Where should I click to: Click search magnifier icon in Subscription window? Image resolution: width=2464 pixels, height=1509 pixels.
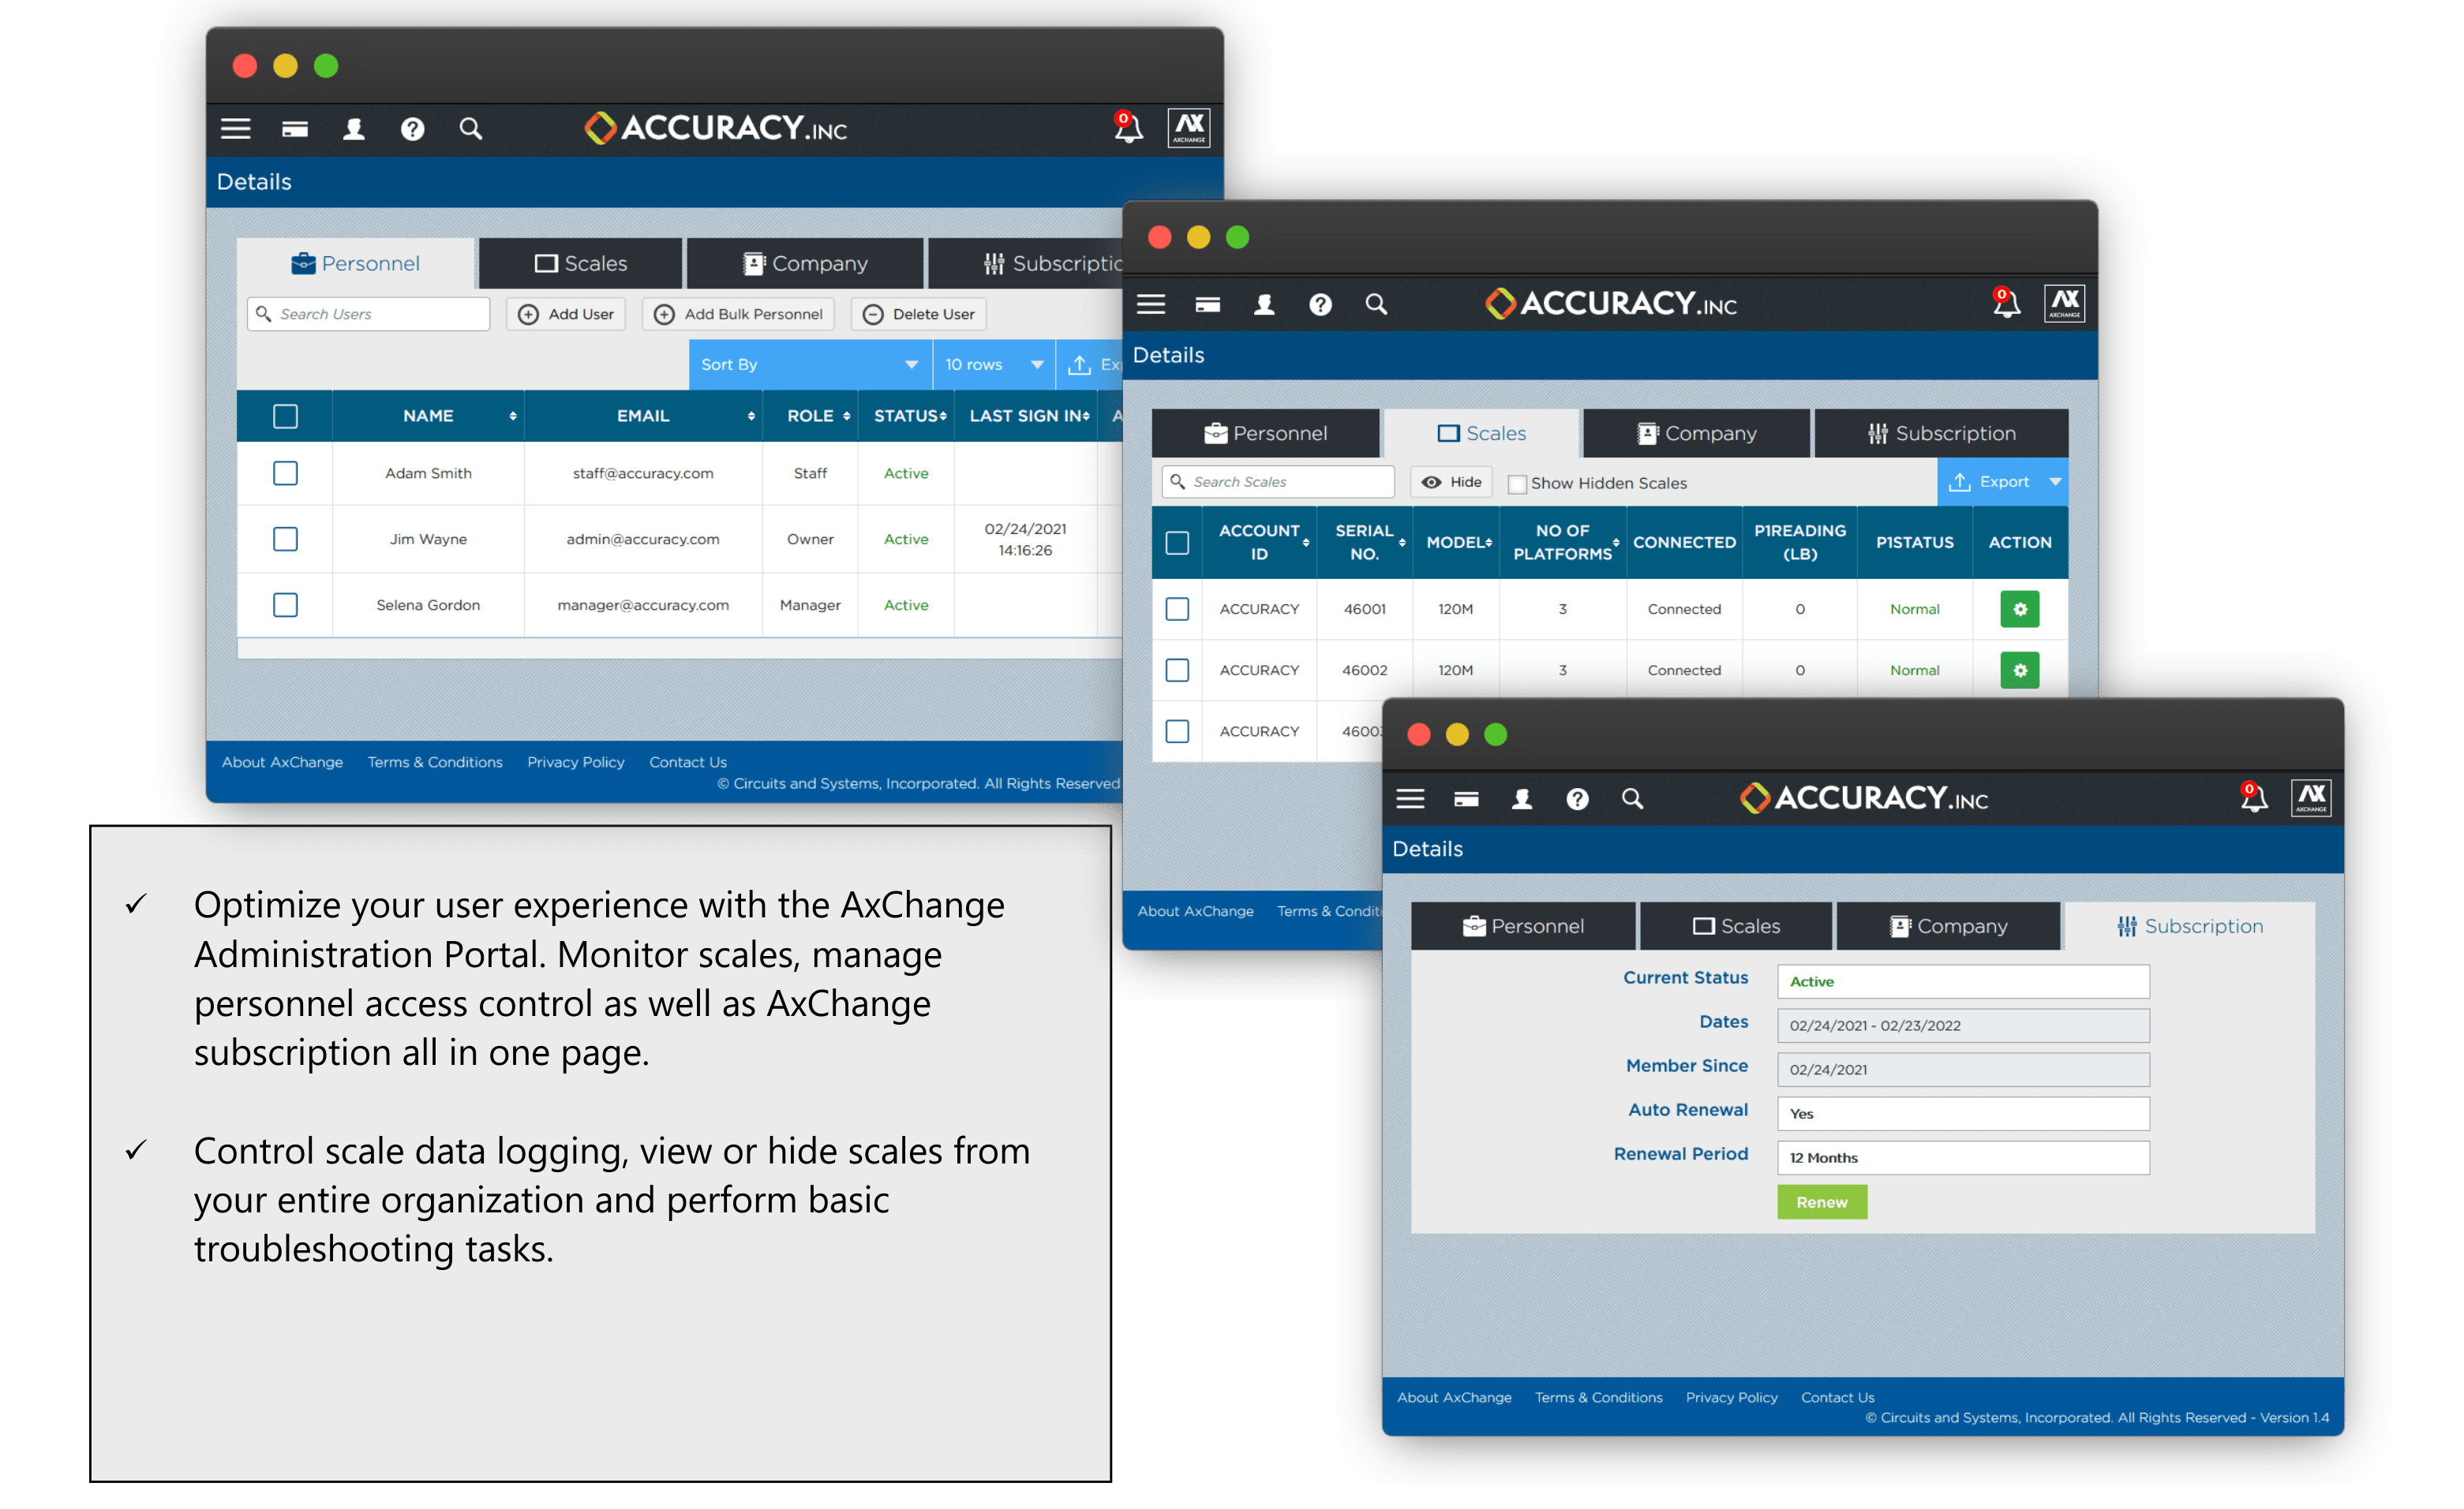(1632, 798)
